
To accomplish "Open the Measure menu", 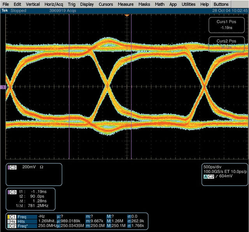I will (x=126, y=4).
